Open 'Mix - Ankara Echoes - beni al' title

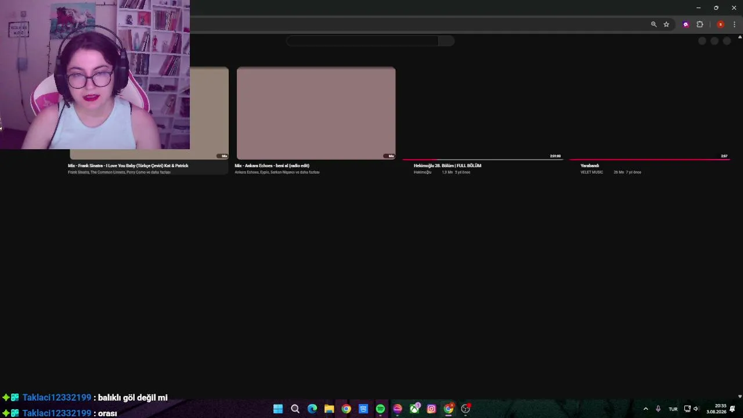tap(272, 165)
